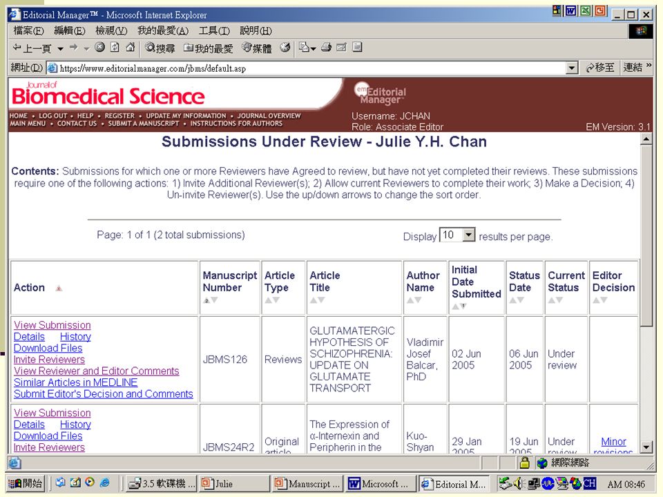
Task: Click the Excel icon in Office shortcut bar
Action: (585, 10)
